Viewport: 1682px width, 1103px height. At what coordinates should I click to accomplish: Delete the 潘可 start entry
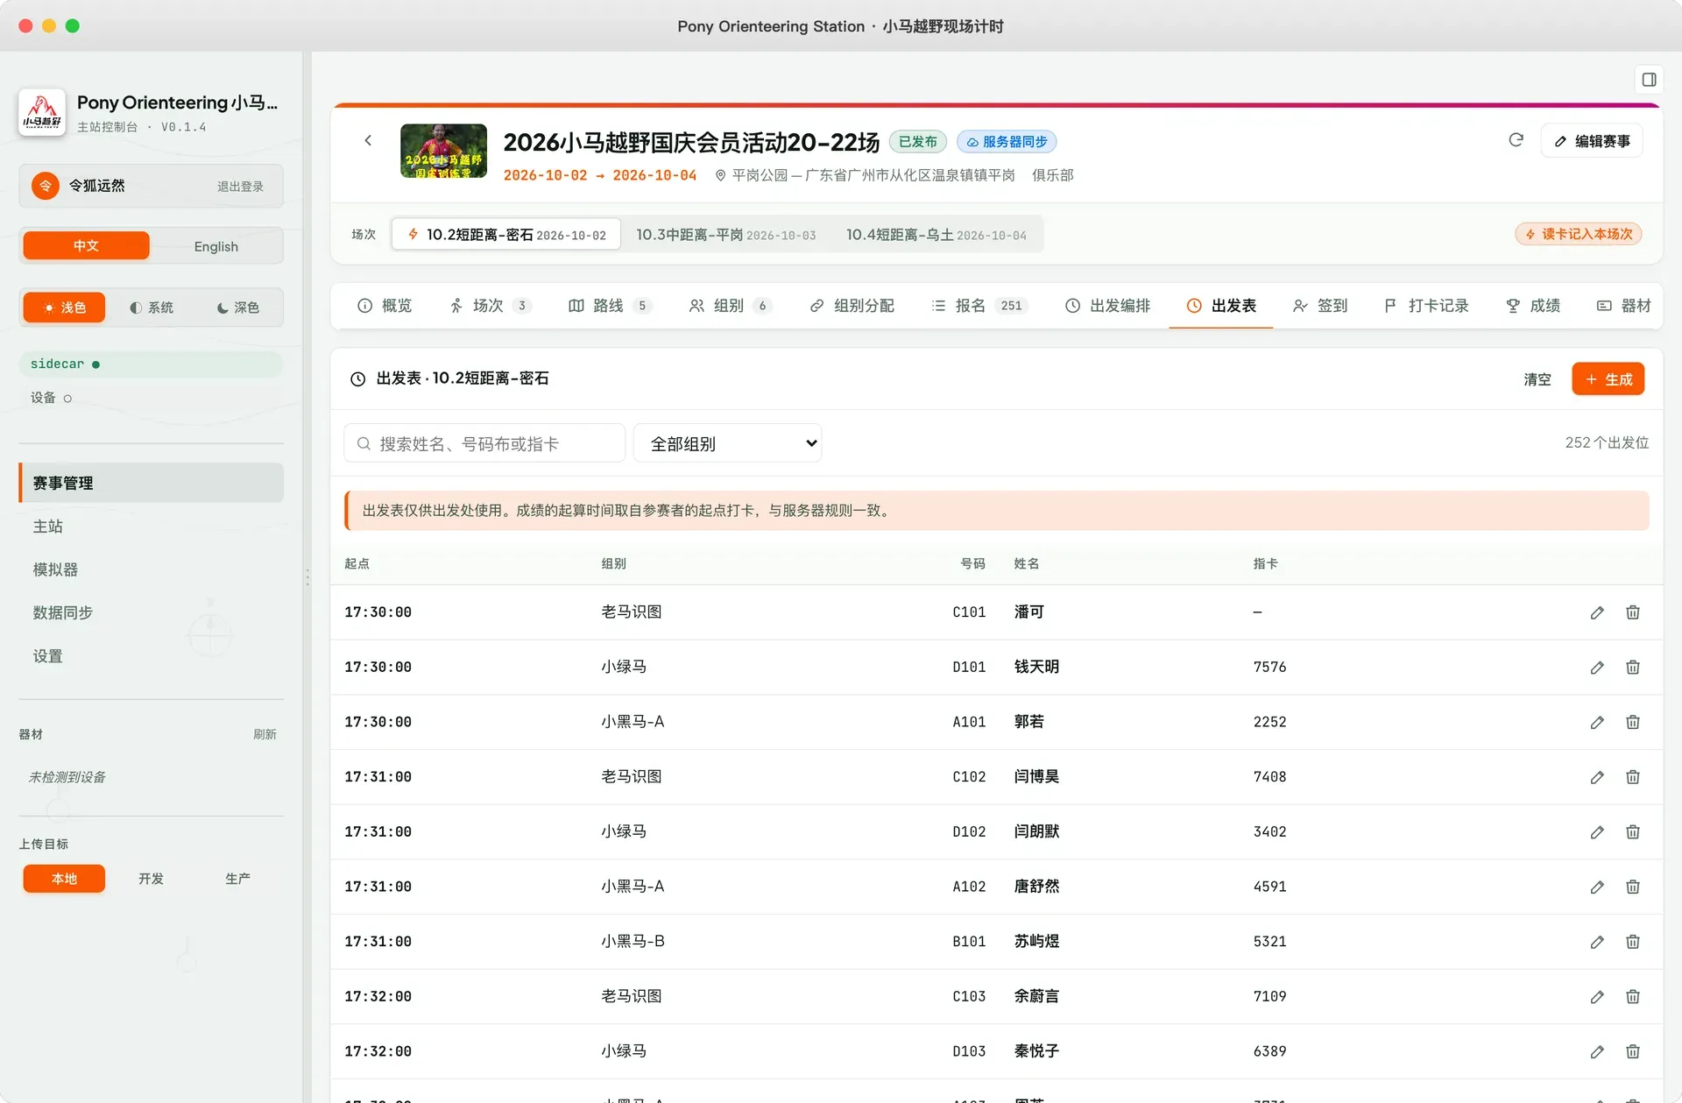[1633, 612]
